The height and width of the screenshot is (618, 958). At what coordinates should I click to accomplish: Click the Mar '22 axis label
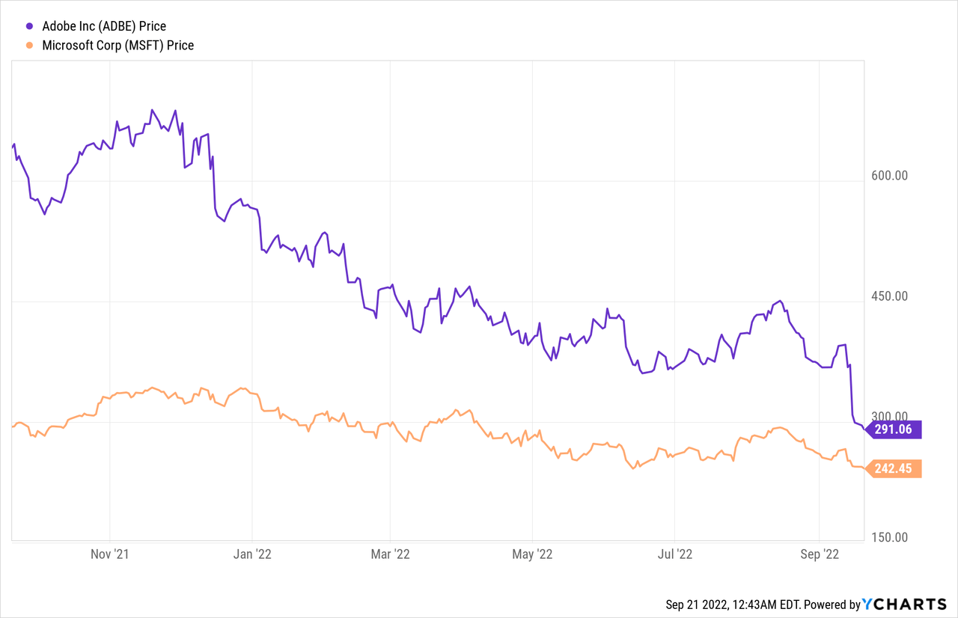[x=391, y=554]
